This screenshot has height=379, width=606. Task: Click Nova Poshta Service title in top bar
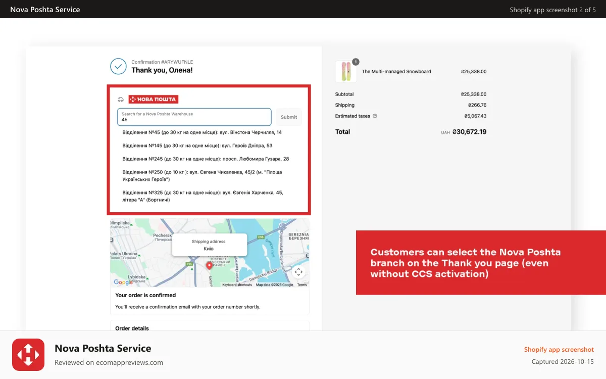point(45,10)
